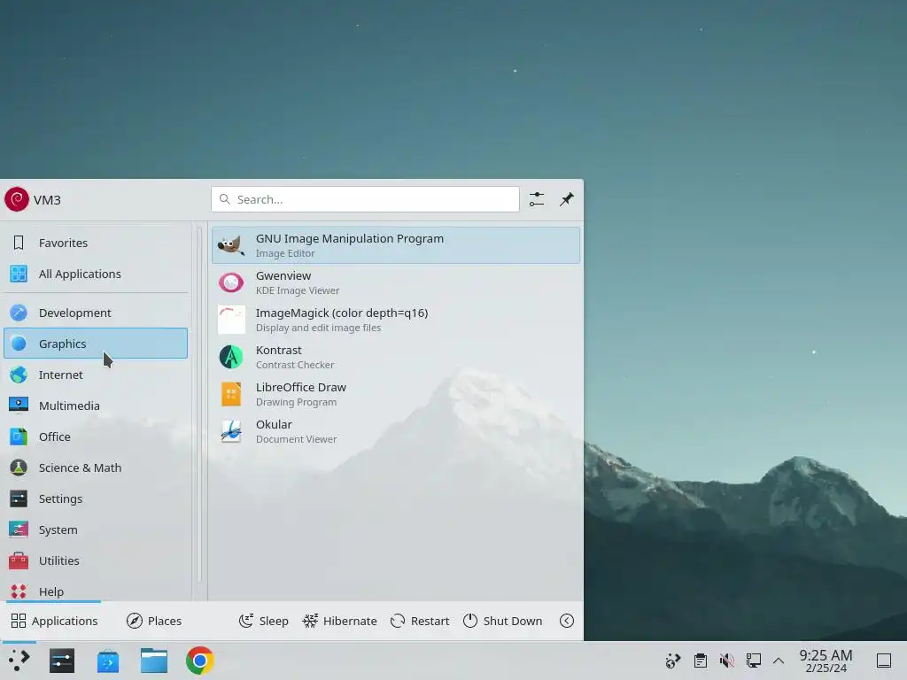Open ImageMagick (color depth=q16)
Viewport: 907px width, 680px height.
[396, 320]
